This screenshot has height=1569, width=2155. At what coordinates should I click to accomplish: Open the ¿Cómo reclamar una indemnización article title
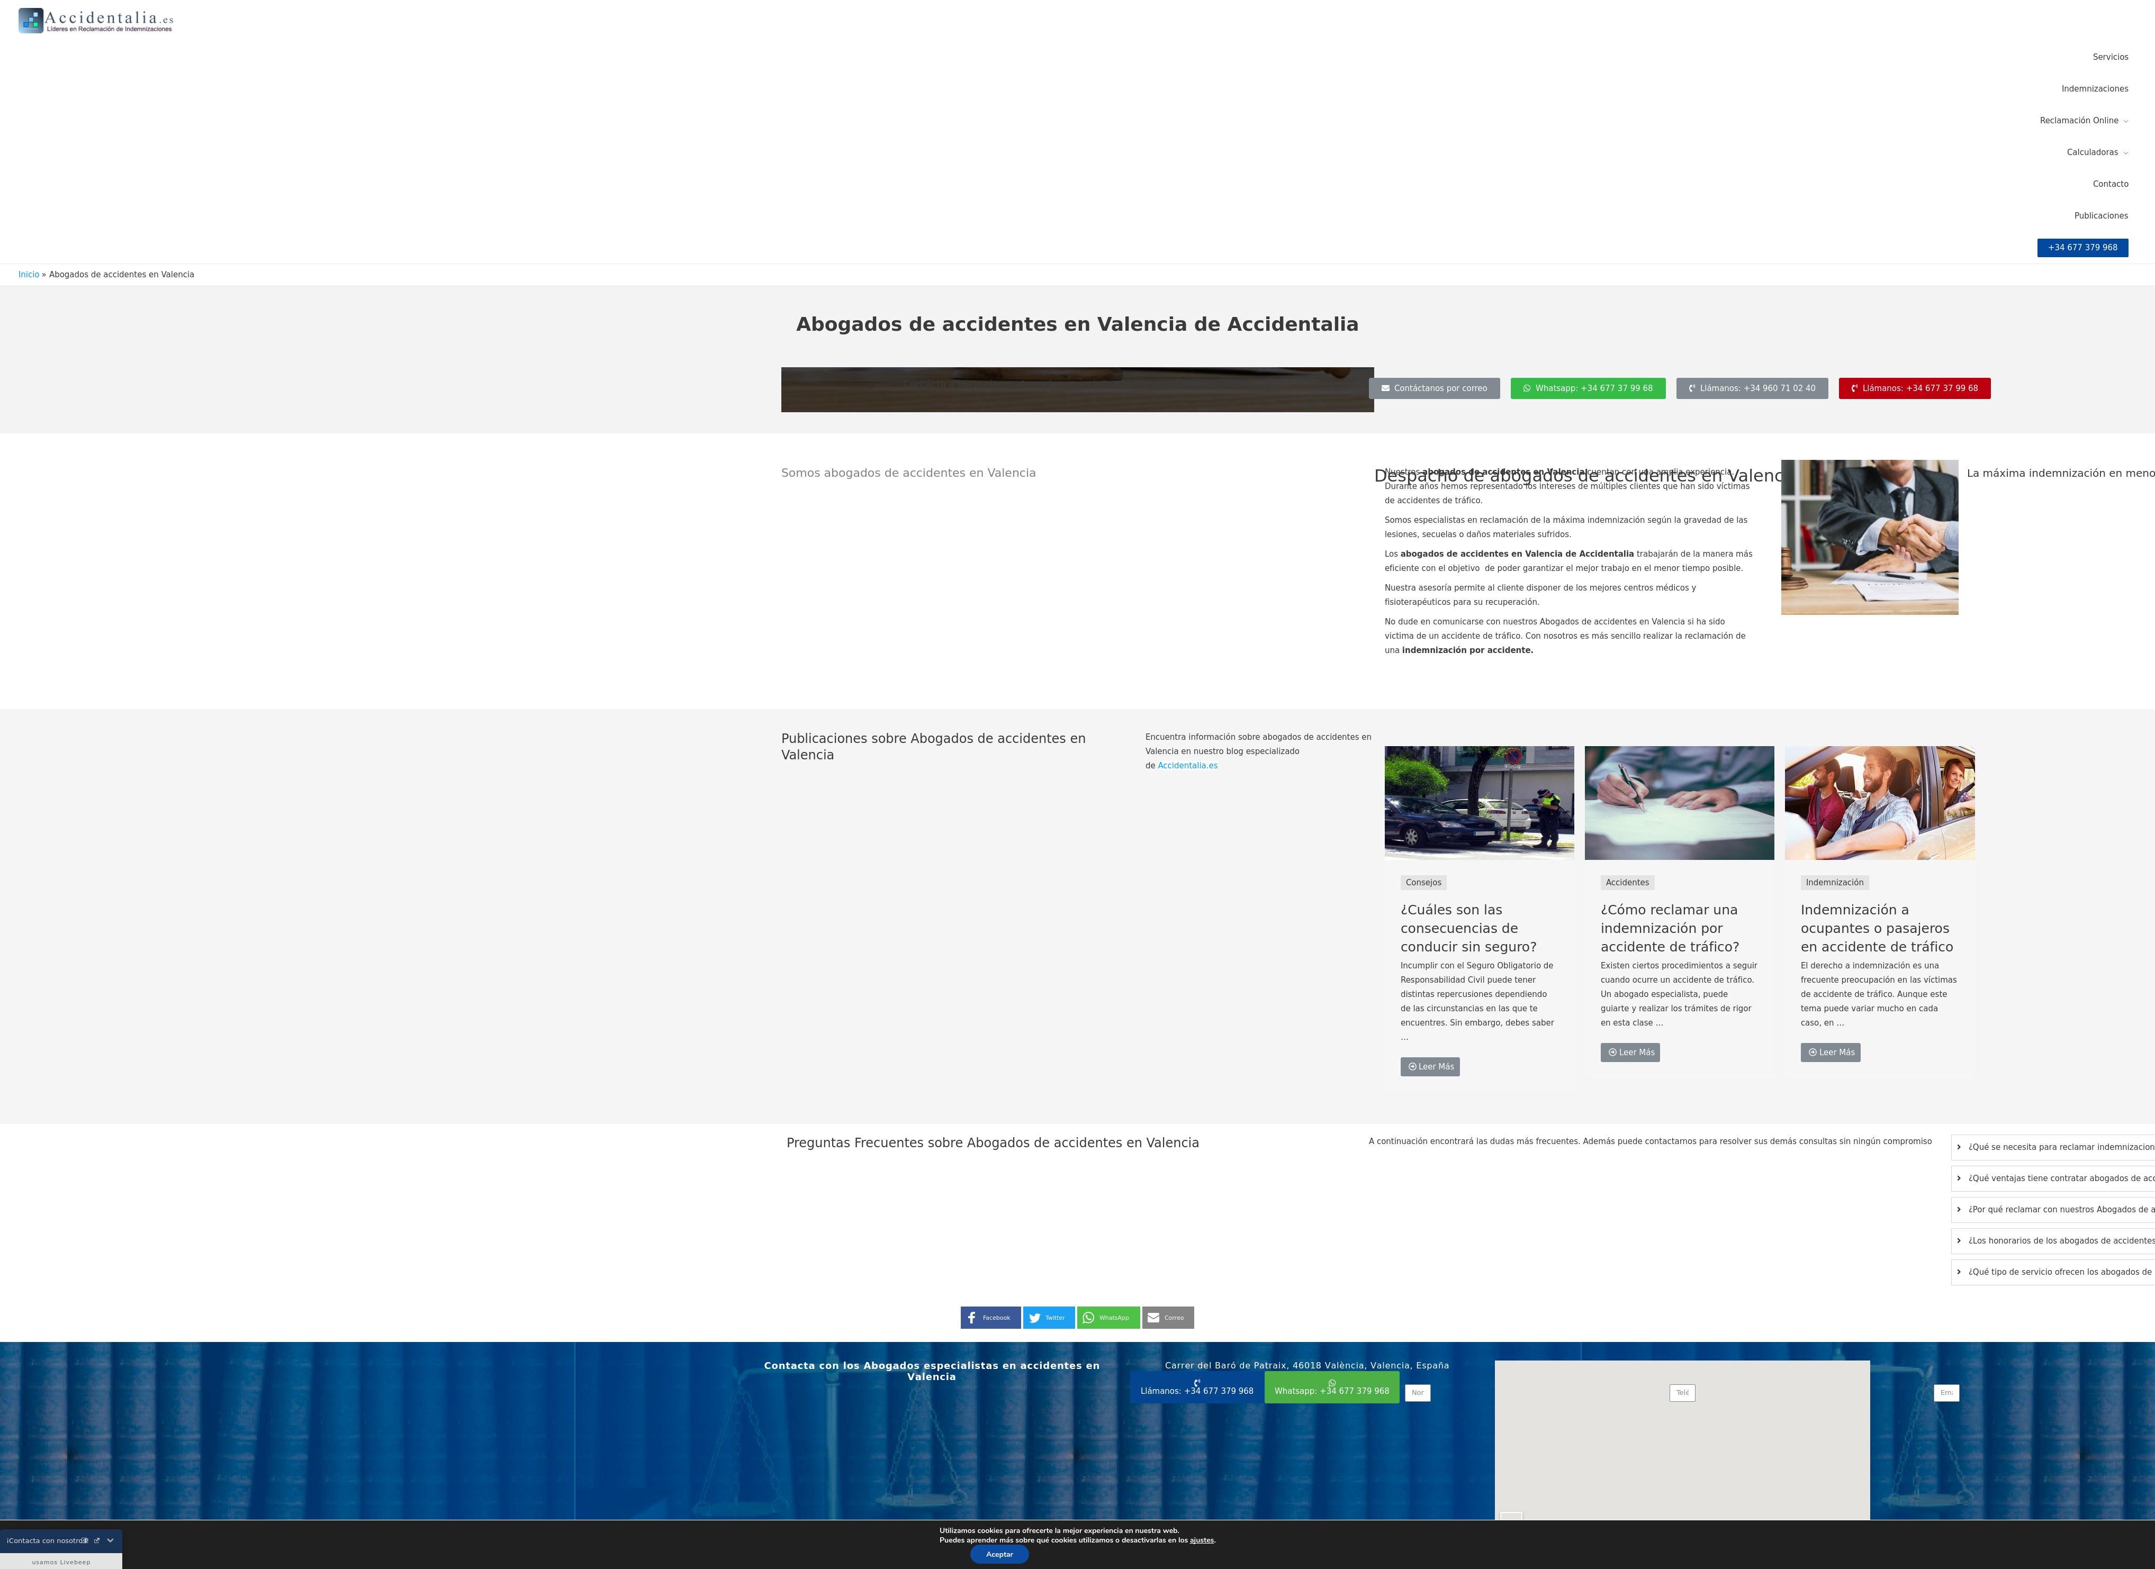tap(1670, 929)
